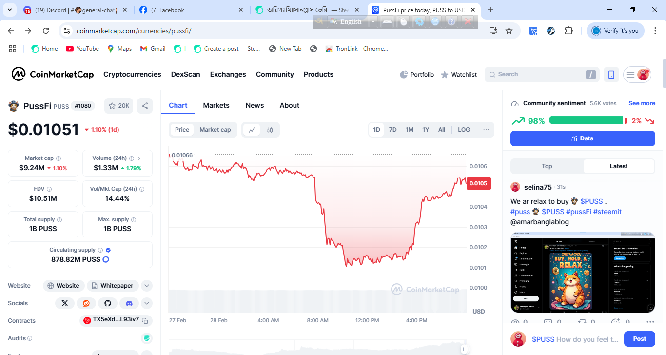This screenshot has height=355, width=666.
Task: Switch to the Markets tab
Action: 216,105
